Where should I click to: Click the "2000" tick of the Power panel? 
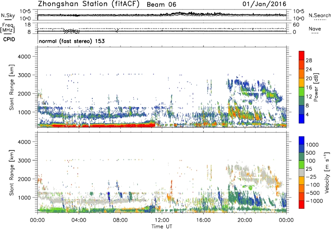pos(24,93)
